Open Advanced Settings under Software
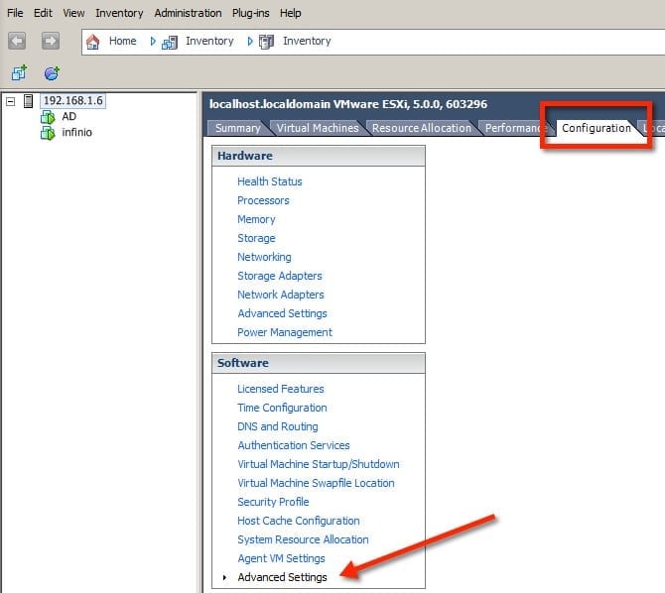Image resolution: width=665 pixels, height=593 pixels. coord(283,577)
